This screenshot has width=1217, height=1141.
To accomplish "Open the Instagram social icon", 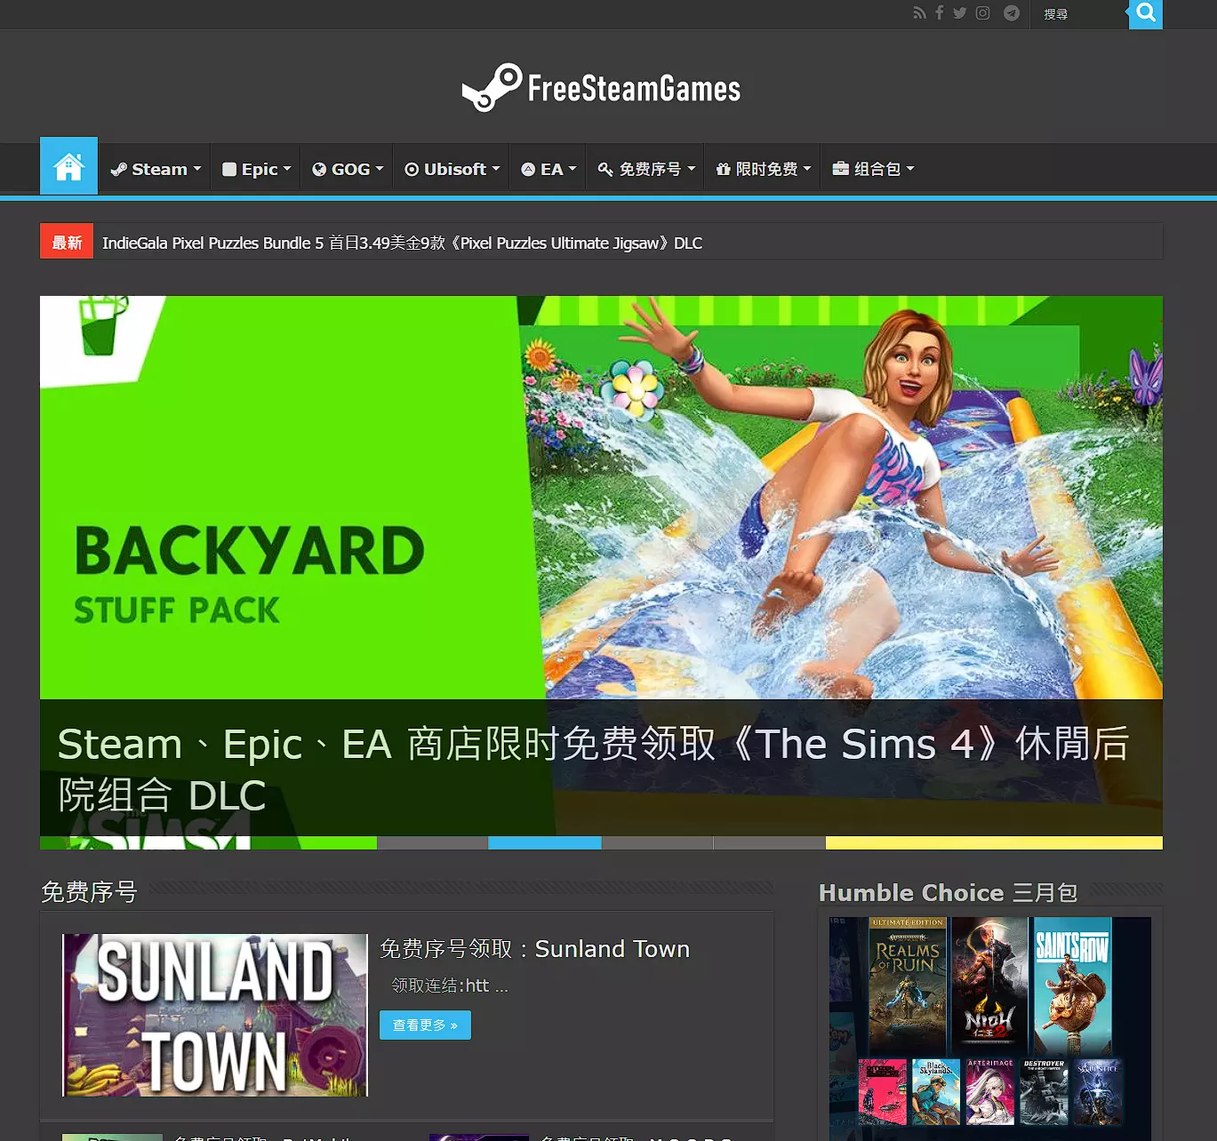I will pos(983,13).
